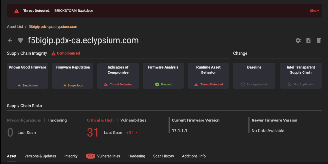This screenshot has width=328, height=164.
Task: Click the network device icon by hostname
Action: pos(20,41)
